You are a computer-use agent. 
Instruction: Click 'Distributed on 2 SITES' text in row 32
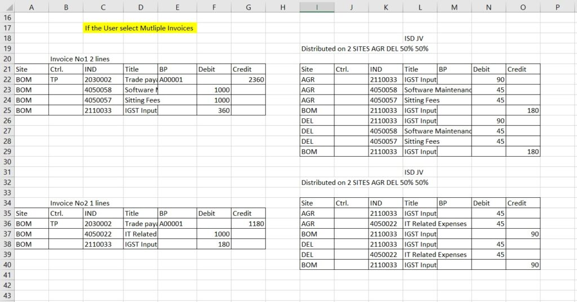click(365, 183)
